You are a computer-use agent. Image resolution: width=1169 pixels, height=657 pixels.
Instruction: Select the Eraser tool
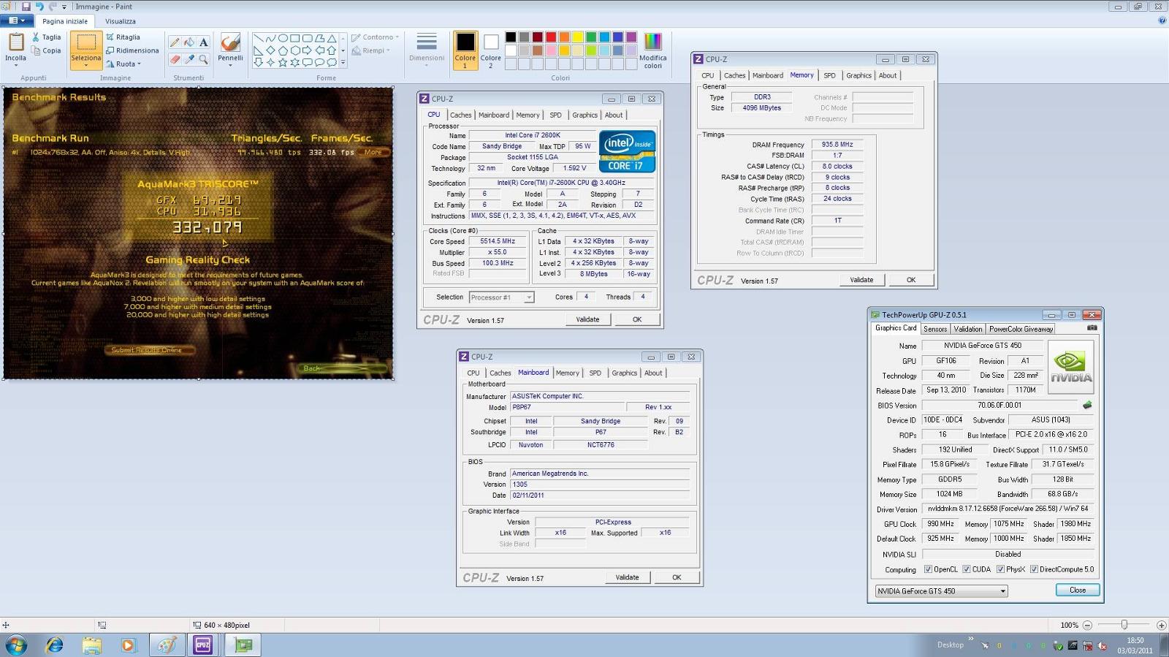coord(175,59)
